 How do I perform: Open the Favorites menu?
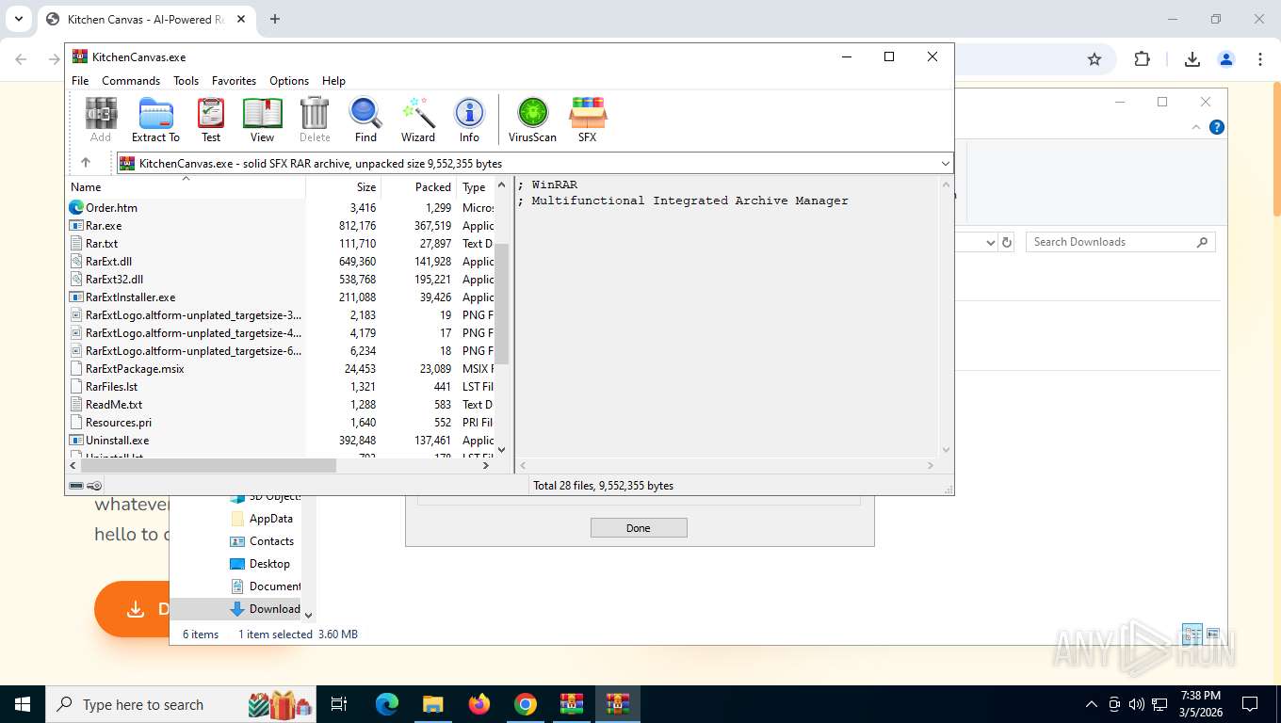pyautogui.click(x=234, y=81)
